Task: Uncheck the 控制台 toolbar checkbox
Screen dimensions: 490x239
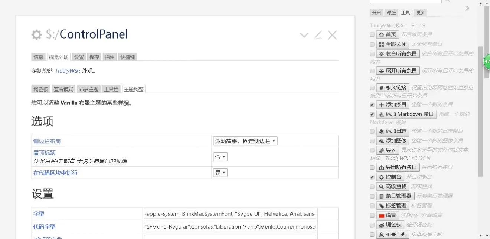Action: (x=372, y=177)
